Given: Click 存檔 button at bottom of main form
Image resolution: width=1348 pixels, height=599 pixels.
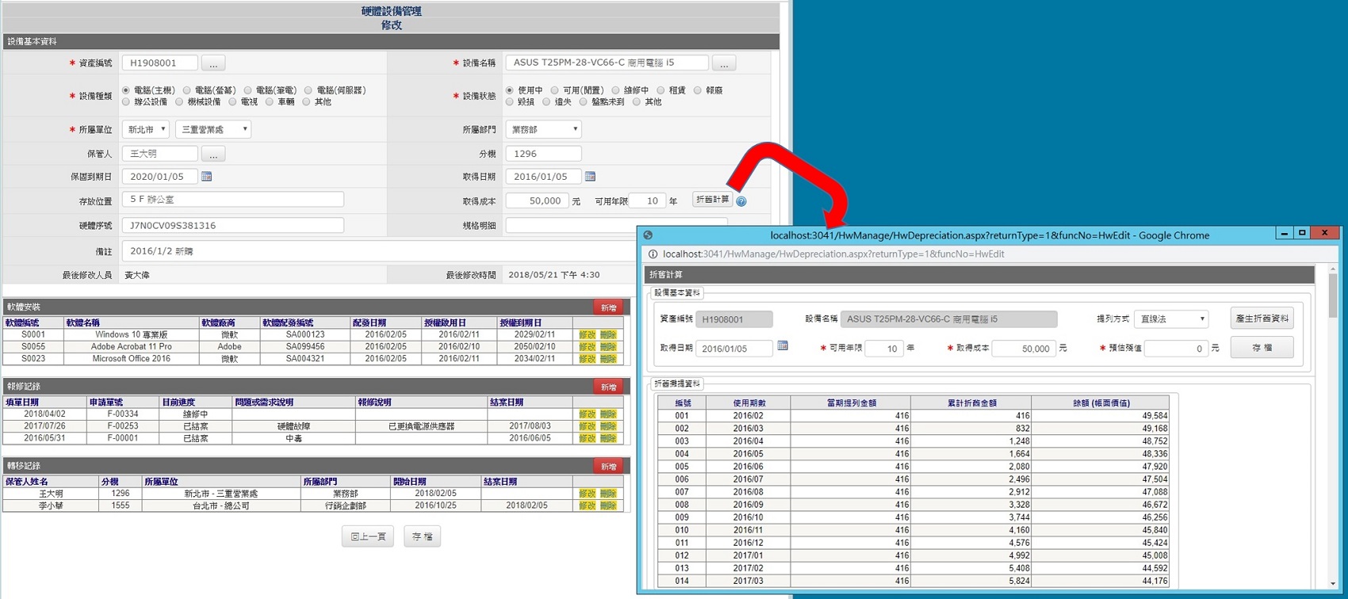Looking at the screenshot, I should (x=423, y=536).
